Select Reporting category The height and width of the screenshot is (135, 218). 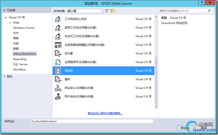pos(20,59)
